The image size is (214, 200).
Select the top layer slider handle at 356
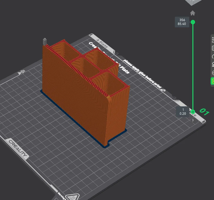pyautogui.click(x=193, y=22)
